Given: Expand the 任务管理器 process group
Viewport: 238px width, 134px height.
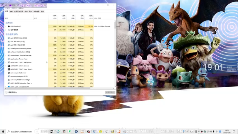Looking at the screenshot, I should [x=6, y=30].
